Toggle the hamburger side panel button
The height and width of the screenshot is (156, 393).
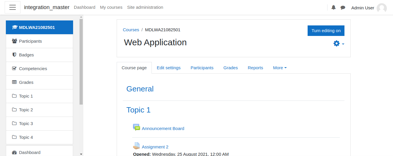(13, 7)
